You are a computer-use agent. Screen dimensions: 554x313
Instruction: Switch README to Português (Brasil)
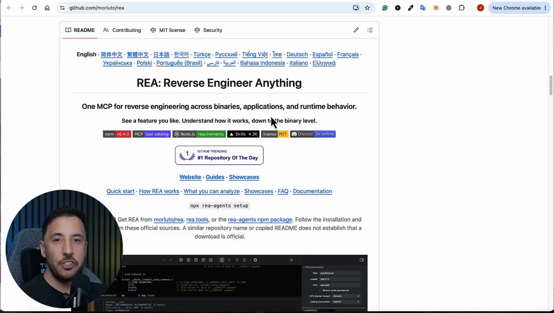point(179,63)
